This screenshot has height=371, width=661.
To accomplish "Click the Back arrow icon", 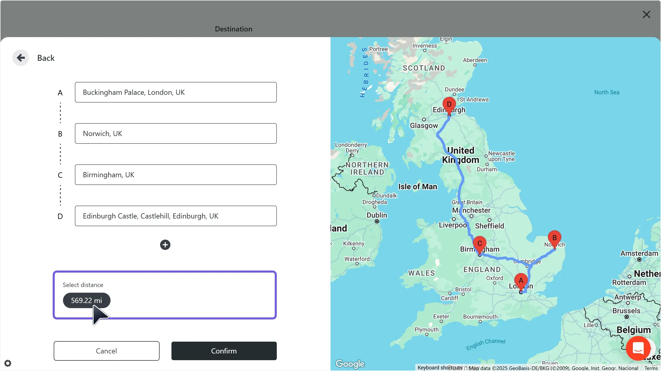I will tap(21, 58).
